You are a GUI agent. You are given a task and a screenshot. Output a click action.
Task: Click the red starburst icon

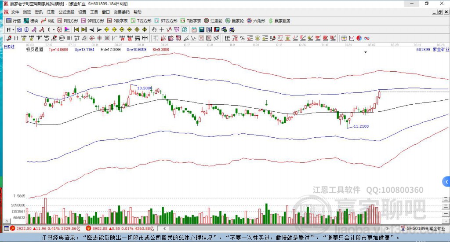[99, 38]
